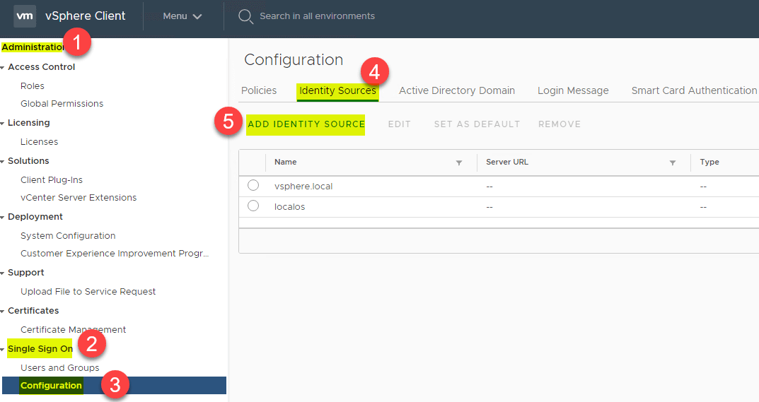Select the localos radio button
This screenshot has width=759, height=402.
click(x=253, y=206)
